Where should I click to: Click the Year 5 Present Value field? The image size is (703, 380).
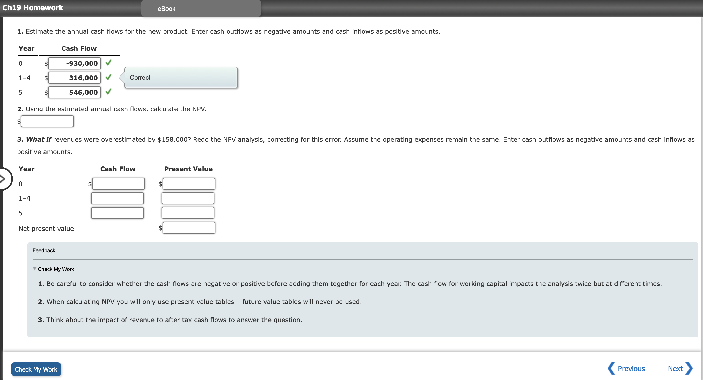tap(187, 213)
